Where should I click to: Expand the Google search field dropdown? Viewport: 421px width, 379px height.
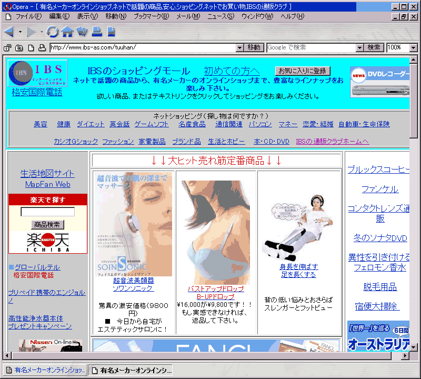359,48
